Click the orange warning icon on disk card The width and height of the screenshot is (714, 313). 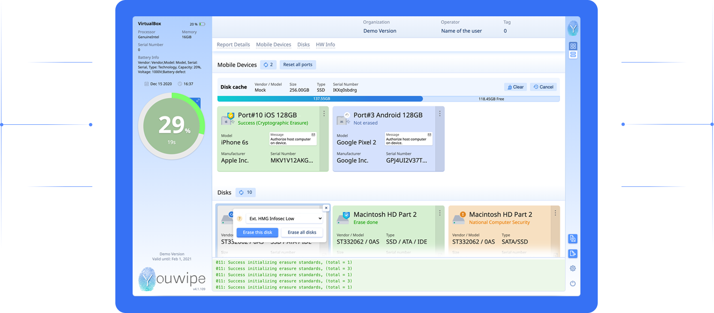pyautogui.click(x=463, y=214)
